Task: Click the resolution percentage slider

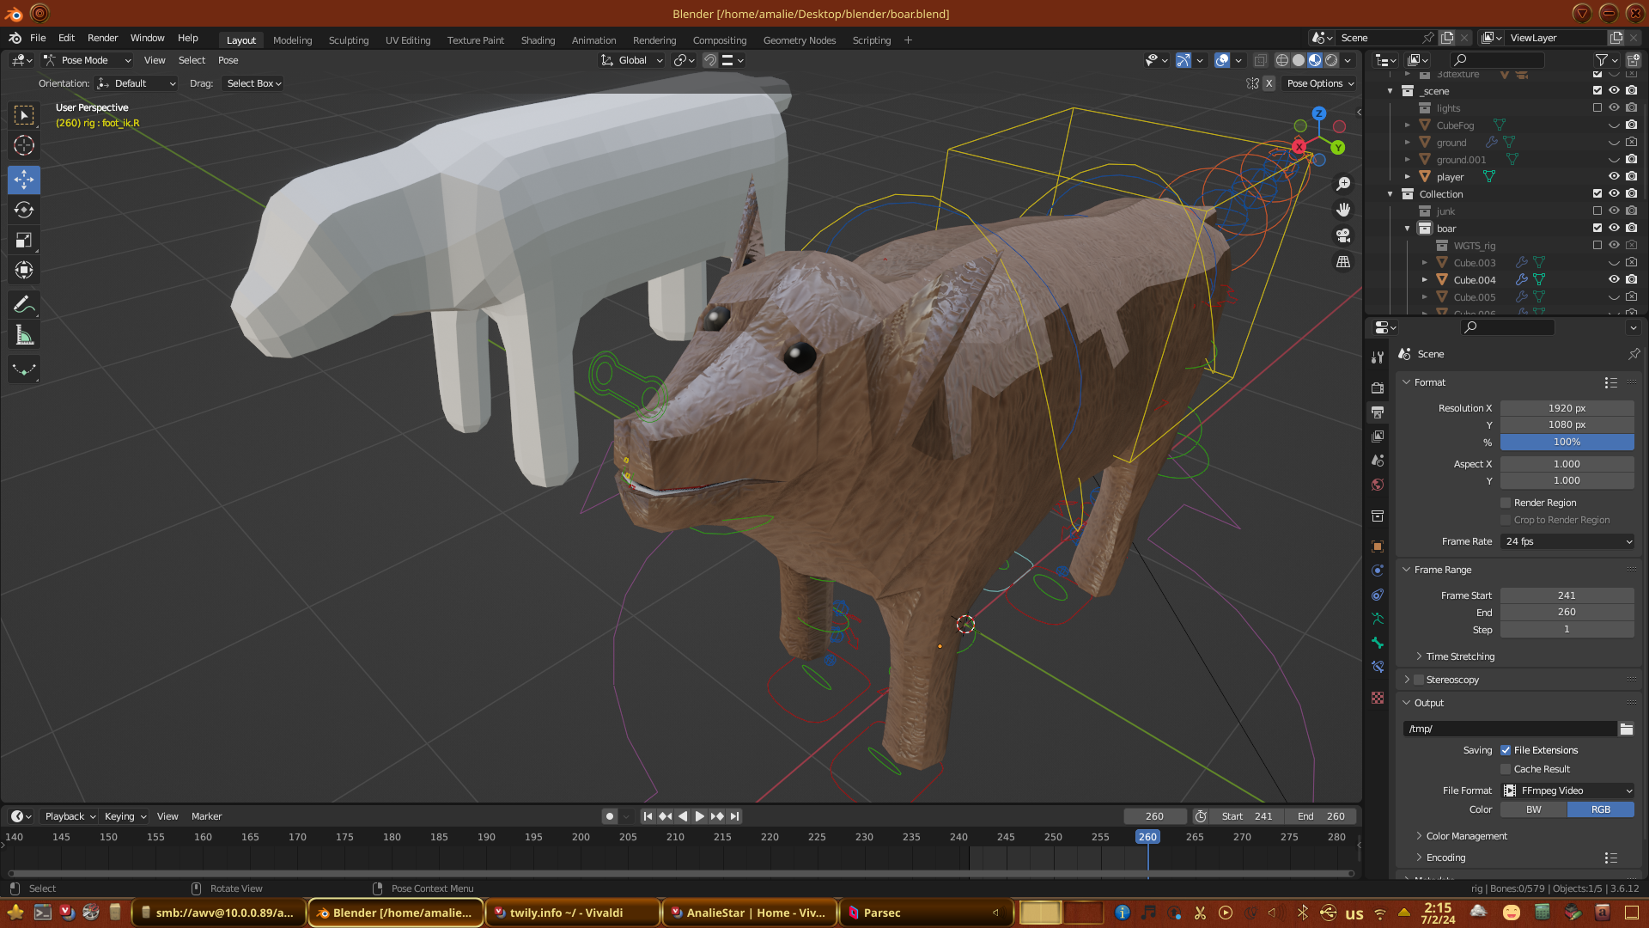Action: (x=1567, y=442)
